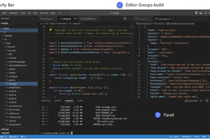Split the editor in the left editor group
Image resolution: width=210 pixels, height=140 pixels.
[x=125, y=19]
